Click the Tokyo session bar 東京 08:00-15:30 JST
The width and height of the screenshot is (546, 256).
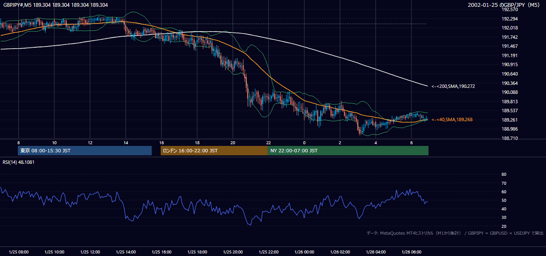85,151
